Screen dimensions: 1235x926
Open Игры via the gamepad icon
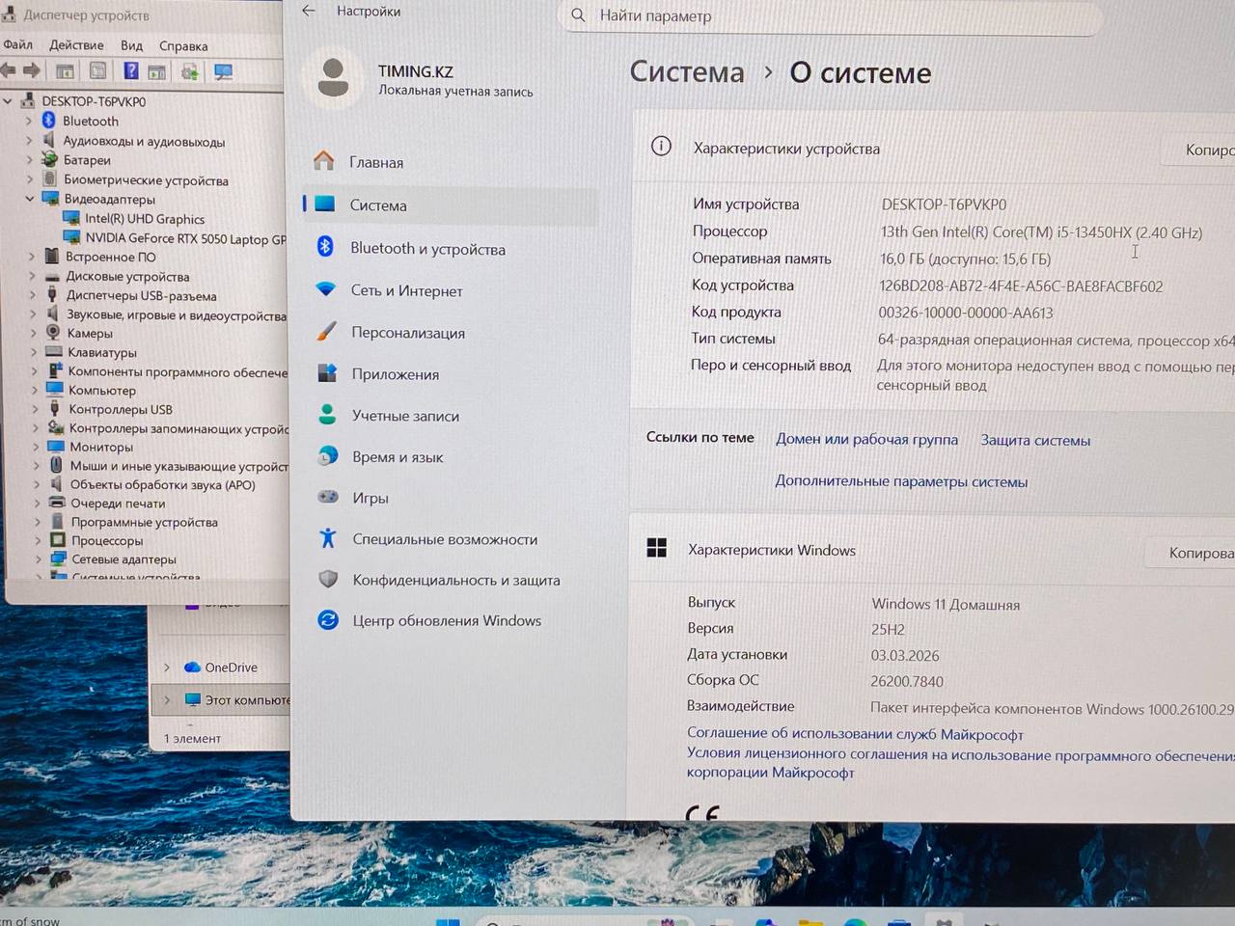click(328, 497)
